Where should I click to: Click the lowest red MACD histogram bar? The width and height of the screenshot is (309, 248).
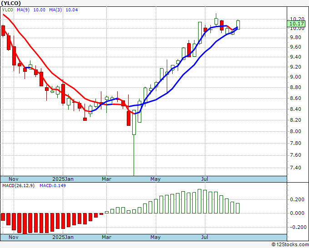click(25, 223)
